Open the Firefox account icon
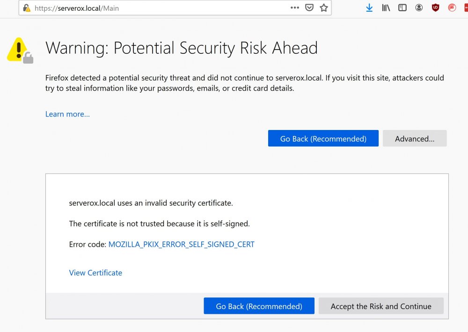468x332 pixels. (419, 8)
